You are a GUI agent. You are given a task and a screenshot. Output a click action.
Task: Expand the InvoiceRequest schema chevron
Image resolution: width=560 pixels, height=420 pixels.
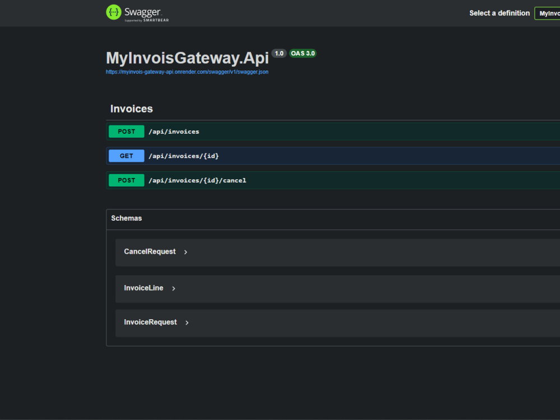(x=187, y=323)
